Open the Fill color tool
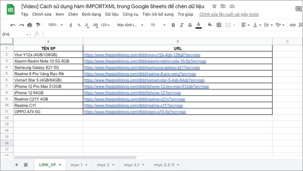The height and width of the screenshot is (171, 303). (x=210, y=25)
